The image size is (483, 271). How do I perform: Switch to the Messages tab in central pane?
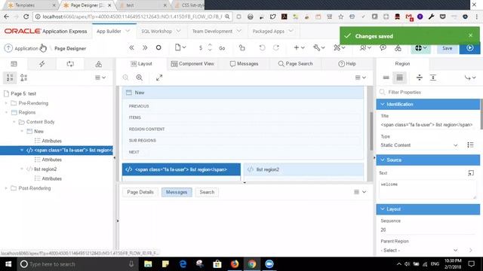[x=244, y=63]
